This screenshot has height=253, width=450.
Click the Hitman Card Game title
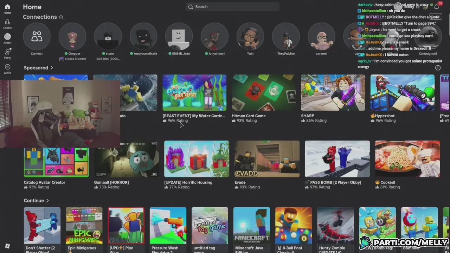click(x=249, y=116)
